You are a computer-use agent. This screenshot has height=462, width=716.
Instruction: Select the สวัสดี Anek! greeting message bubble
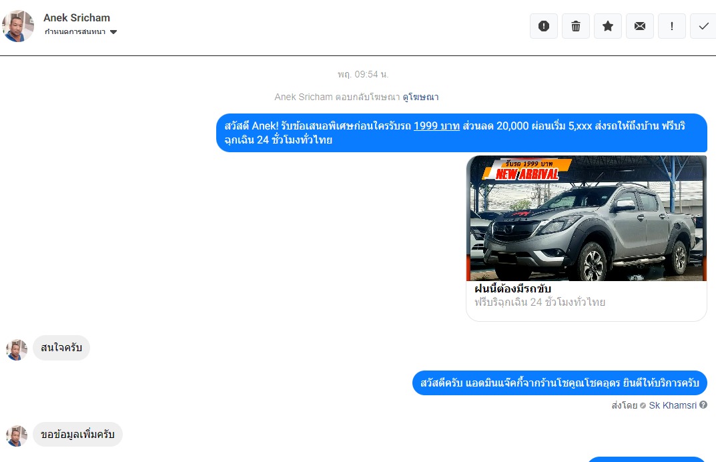(462, 133)
